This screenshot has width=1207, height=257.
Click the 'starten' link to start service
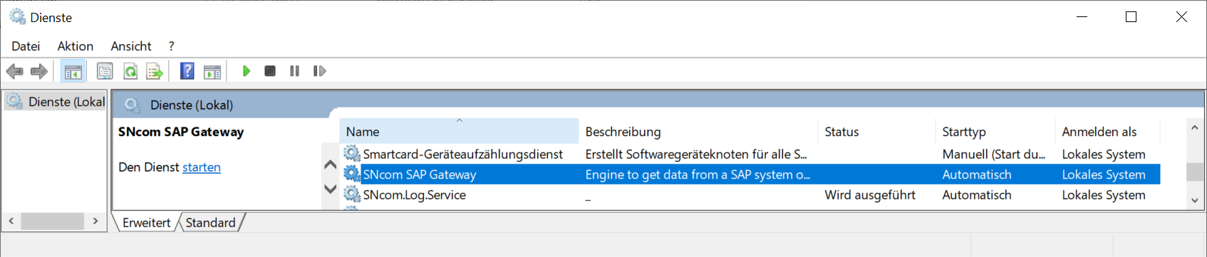coord(202,167)
